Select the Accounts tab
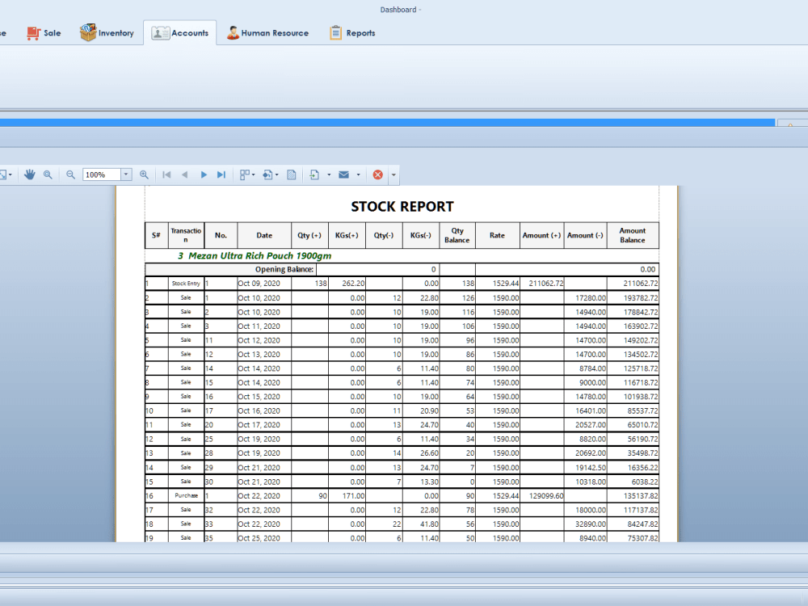Image resolution: width=808 pixels, height=606 pixels. tap(180, 33)
